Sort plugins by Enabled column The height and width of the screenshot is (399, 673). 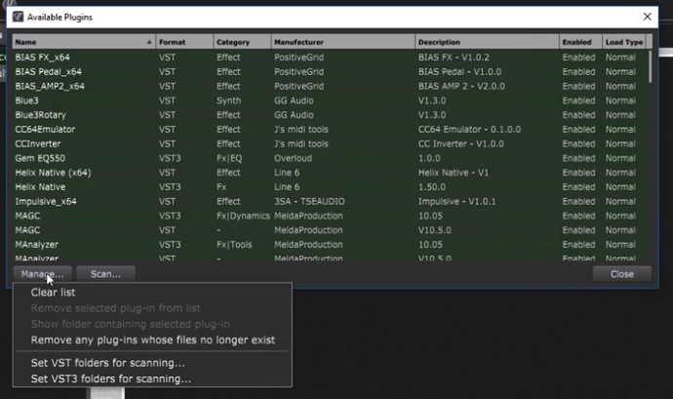point(580,42)
